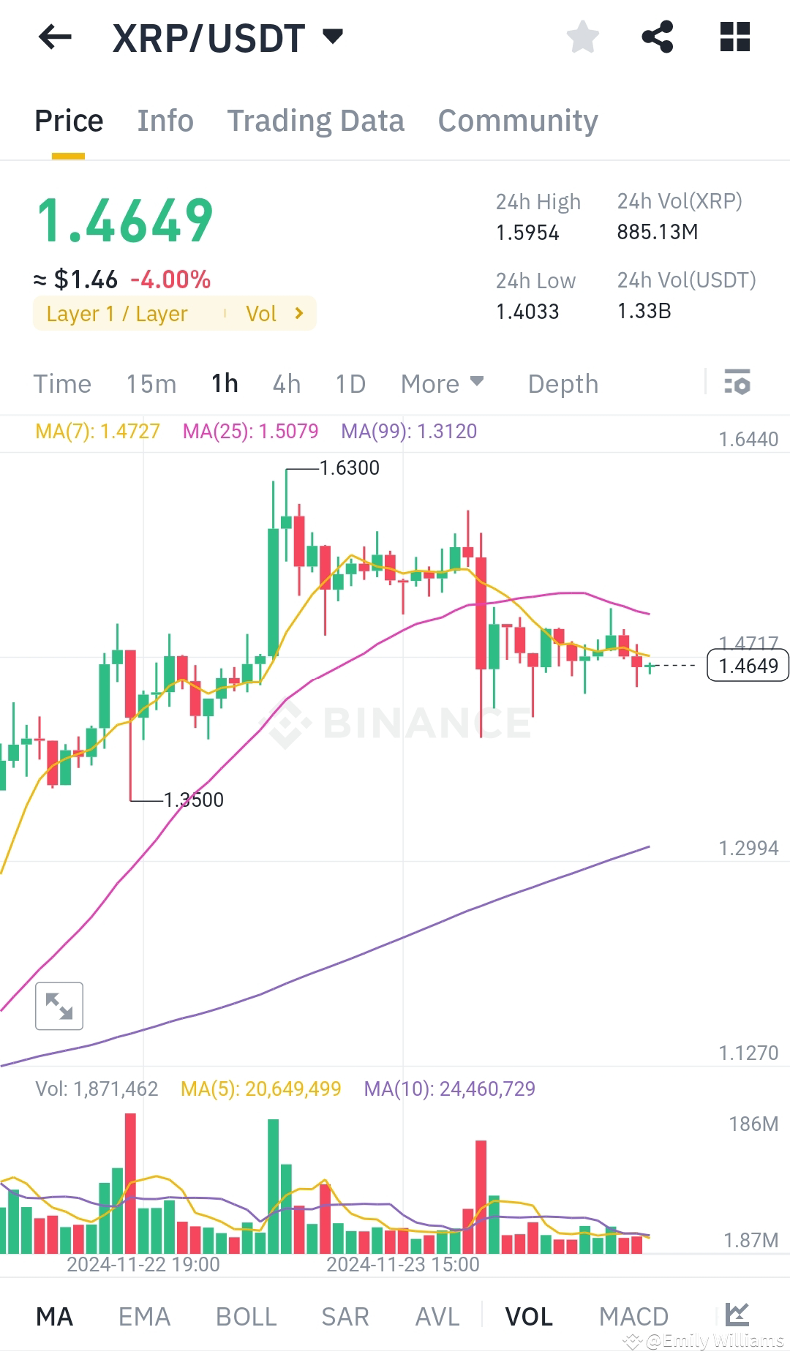The height and width of the screenshot is (1357, 790).
Task: Enable the MACD indicator
Action: [x=633, y=1315]
